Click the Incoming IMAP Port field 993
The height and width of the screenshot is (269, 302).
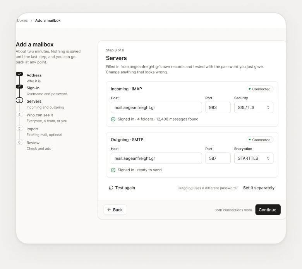pyautogui.click(x=218, y=107)
